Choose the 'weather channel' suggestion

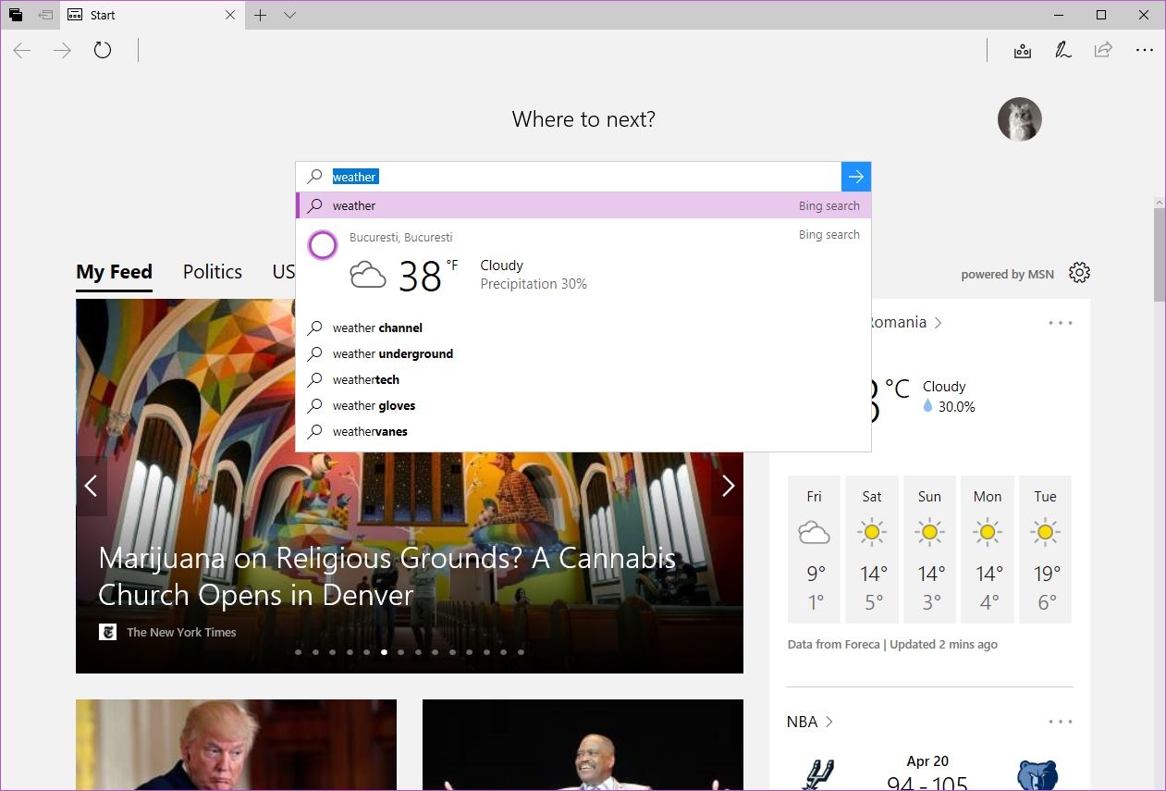pyautogui.click(x=377, y=328)
